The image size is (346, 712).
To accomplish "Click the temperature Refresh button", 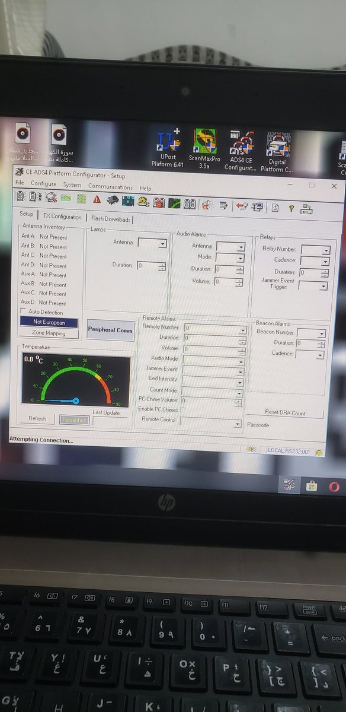I will [x=37, y=418].
